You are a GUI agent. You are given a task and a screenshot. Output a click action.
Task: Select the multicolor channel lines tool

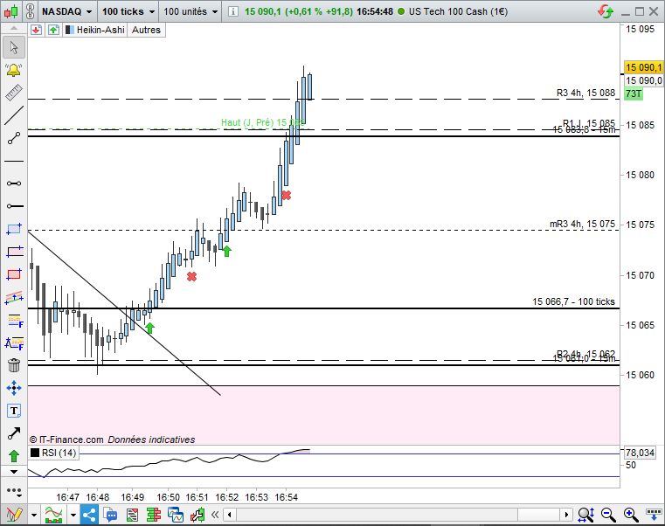tap(14, 298)
